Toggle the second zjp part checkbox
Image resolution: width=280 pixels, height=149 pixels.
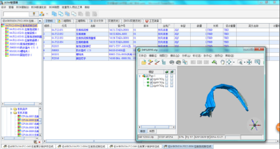tap(152, 83)
